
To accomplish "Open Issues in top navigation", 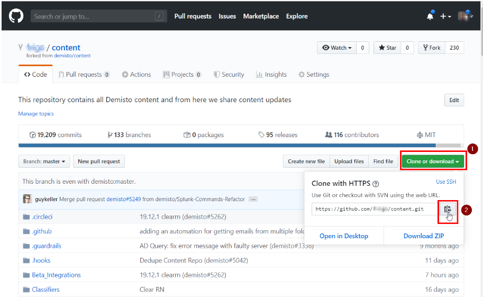I will click(x=227, y=16).
